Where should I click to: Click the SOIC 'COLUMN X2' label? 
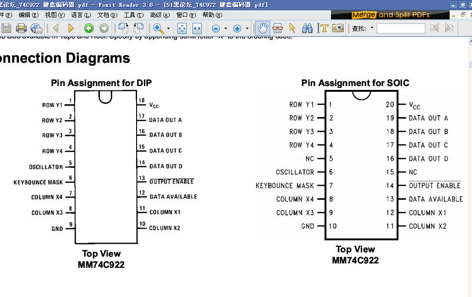pos(428,227)
